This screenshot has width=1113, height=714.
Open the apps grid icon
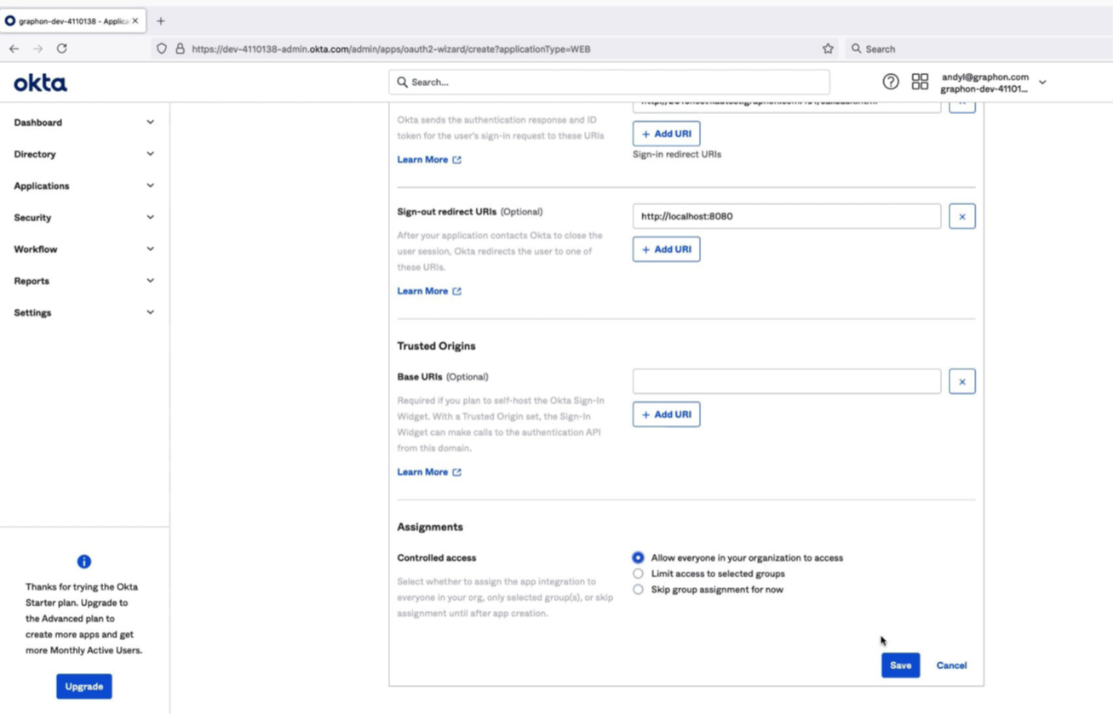(920, 82)
